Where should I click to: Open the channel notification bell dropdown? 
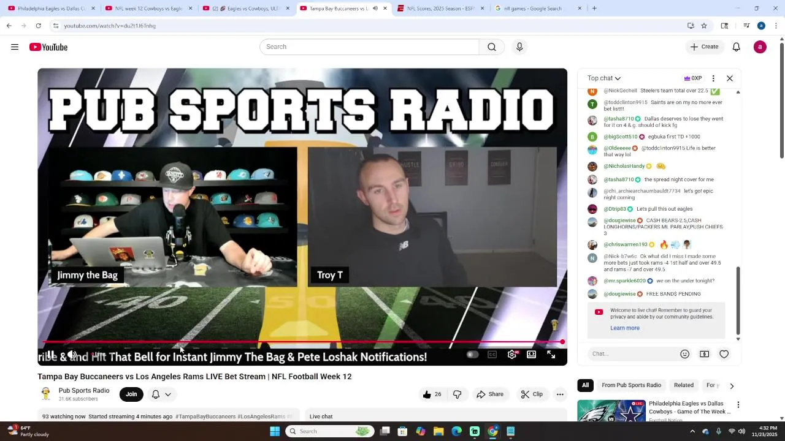tap(161, 394)
